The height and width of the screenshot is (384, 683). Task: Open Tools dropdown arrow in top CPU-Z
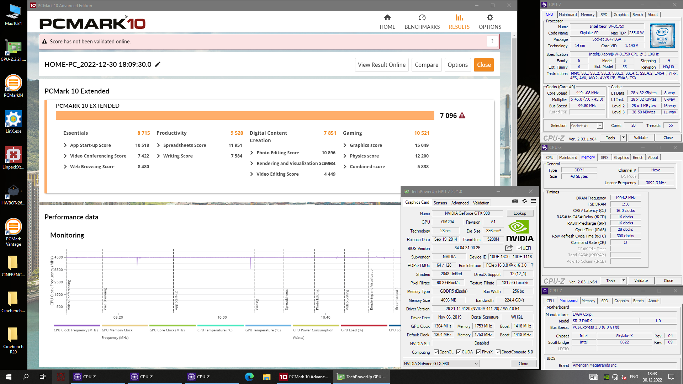coord(623,138)
